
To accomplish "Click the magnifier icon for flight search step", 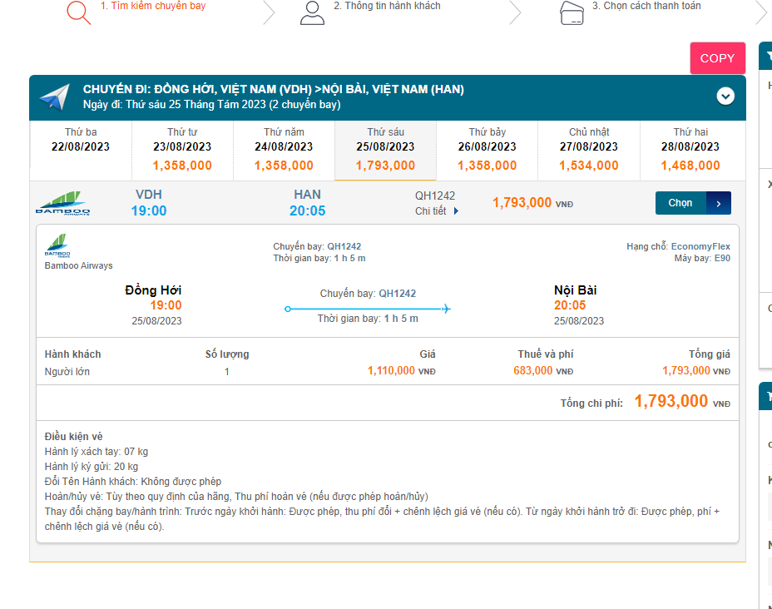I will coord(78,12).
